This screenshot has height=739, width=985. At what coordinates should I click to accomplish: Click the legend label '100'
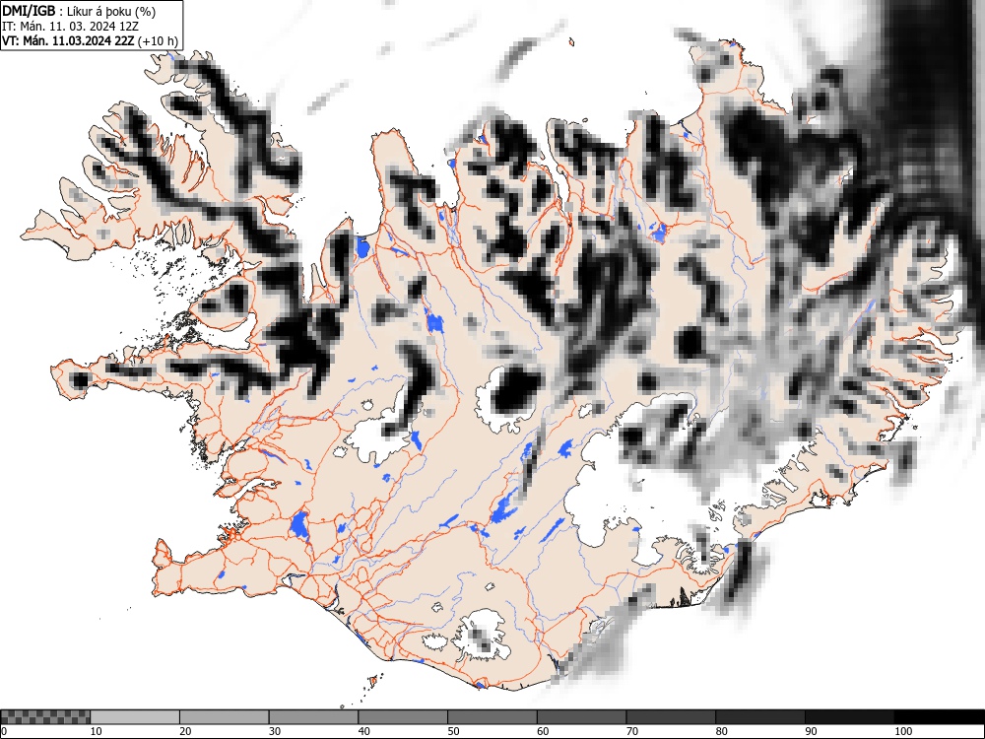pyautogui.click(x=902, y=731)
